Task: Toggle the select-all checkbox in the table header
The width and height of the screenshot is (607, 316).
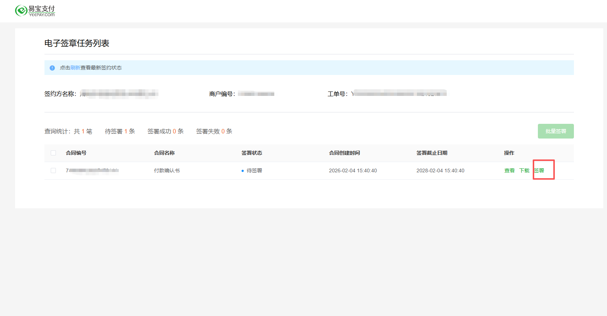Action: pos(53,153)
